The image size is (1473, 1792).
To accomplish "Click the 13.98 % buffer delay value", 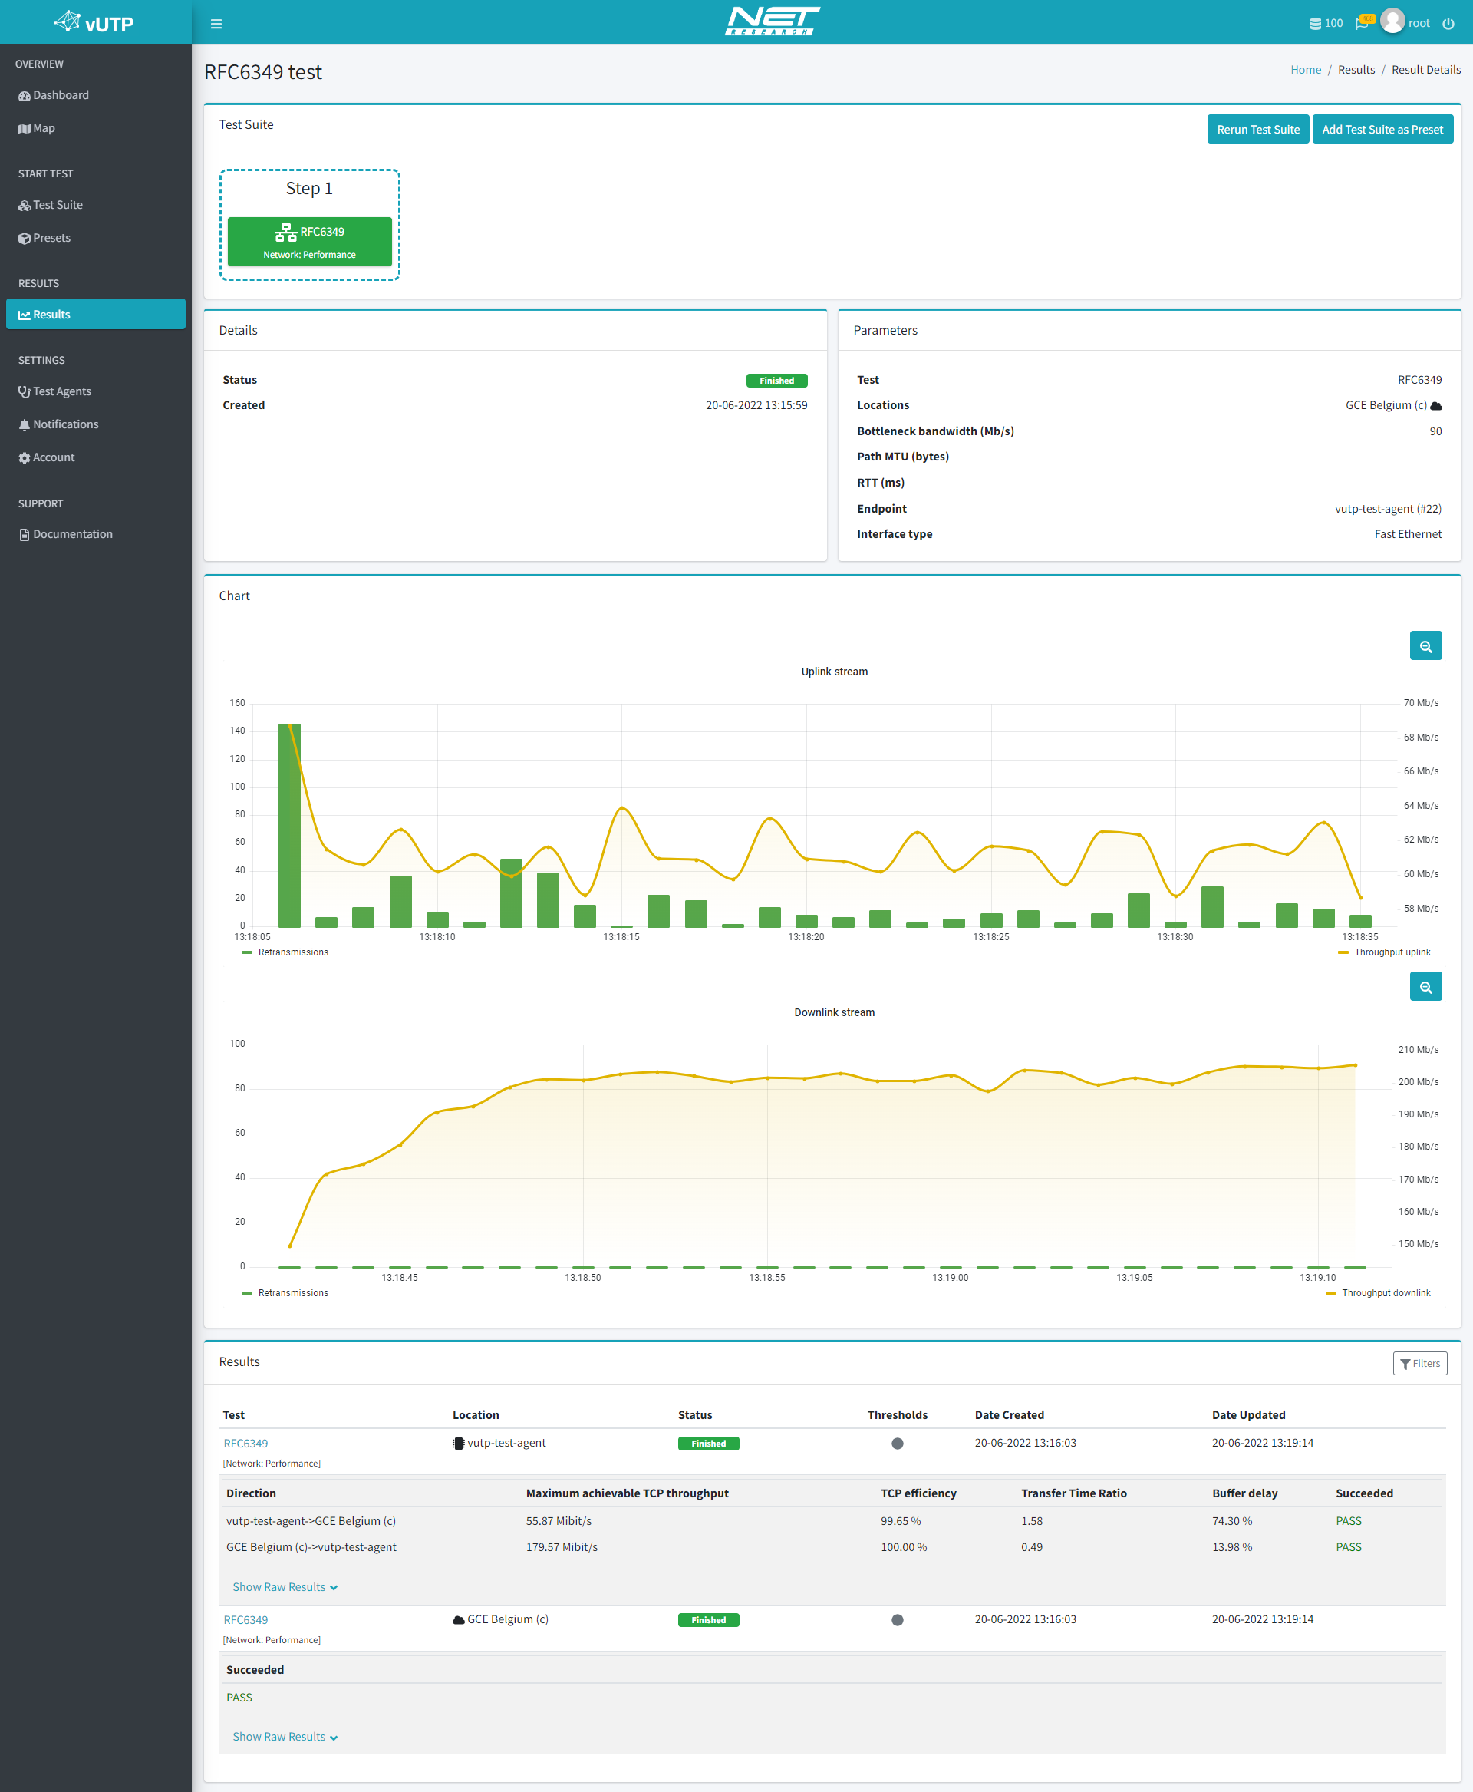I will tap(1232, 1547).
